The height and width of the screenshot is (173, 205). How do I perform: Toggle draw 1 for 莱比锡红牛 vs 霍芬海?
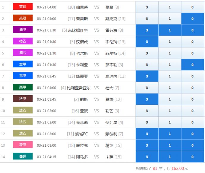pos(170,30)
